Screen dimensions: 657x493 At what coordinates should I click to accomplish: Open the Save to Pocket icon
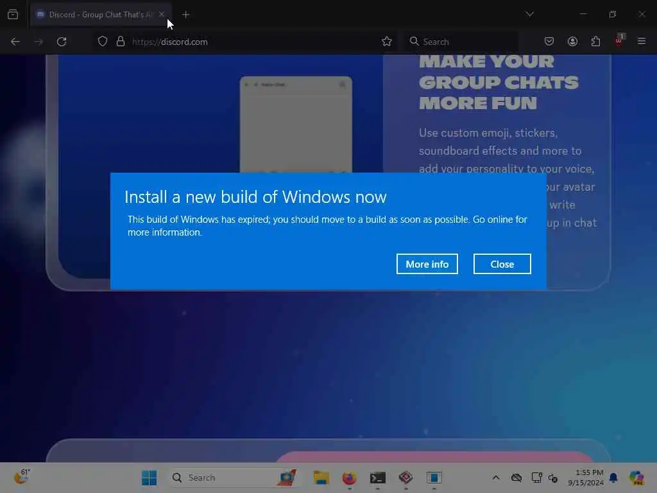[549, 41]
